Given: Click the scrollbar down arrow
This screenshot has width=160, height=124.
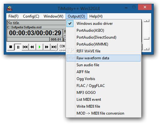Looking at the screenshot, I should 147,49.
